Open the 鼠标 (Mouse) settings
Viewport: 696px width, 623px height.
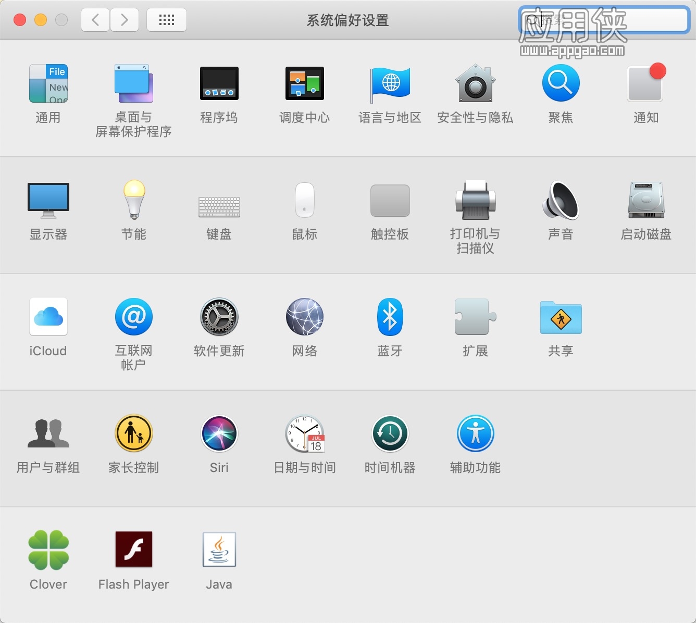click(x=305, y=200)
